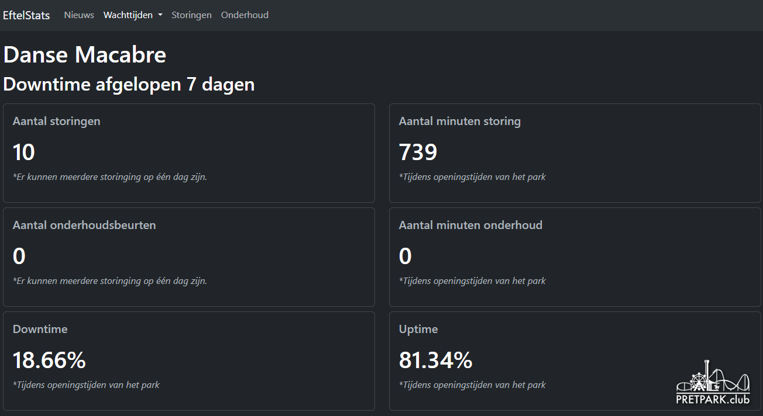Go to the Nieuws page

(79, 15)
